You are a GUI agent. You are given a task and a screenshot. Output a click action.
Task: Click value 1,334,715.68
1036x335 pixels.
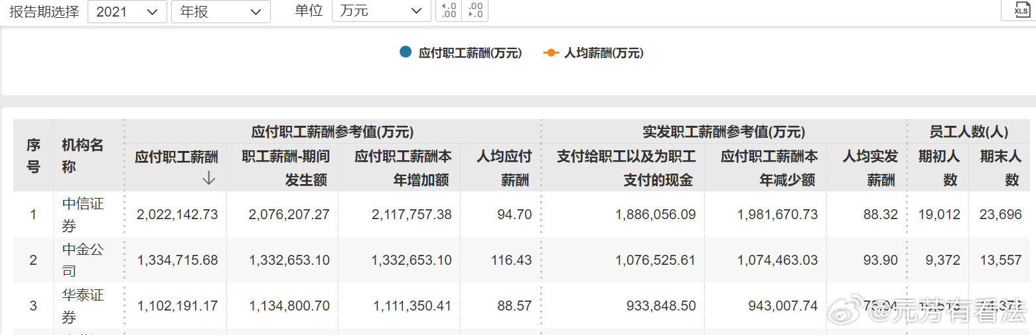coord(177,260)
